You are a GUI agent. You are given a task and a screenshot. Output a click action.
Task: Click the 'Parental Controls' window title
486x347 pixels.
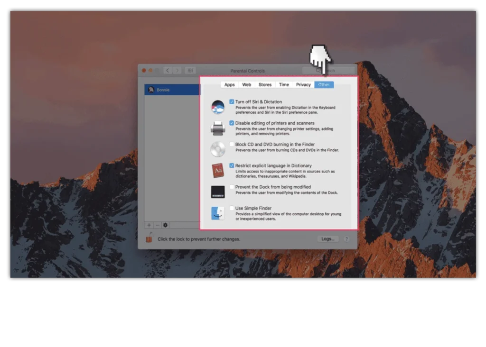tap(248, 71)
